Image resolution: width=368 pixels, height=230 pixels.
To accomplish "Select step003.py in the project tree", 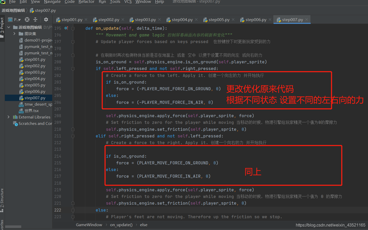I will click(35, 72).
